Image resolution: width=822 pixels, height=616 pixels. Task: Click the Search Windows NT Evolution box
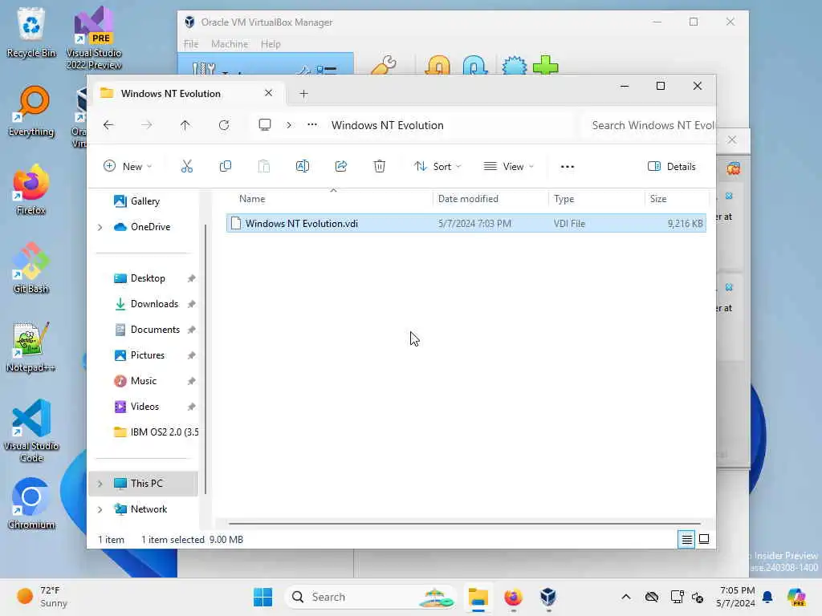pyautogui.click(x=649, y=125)
